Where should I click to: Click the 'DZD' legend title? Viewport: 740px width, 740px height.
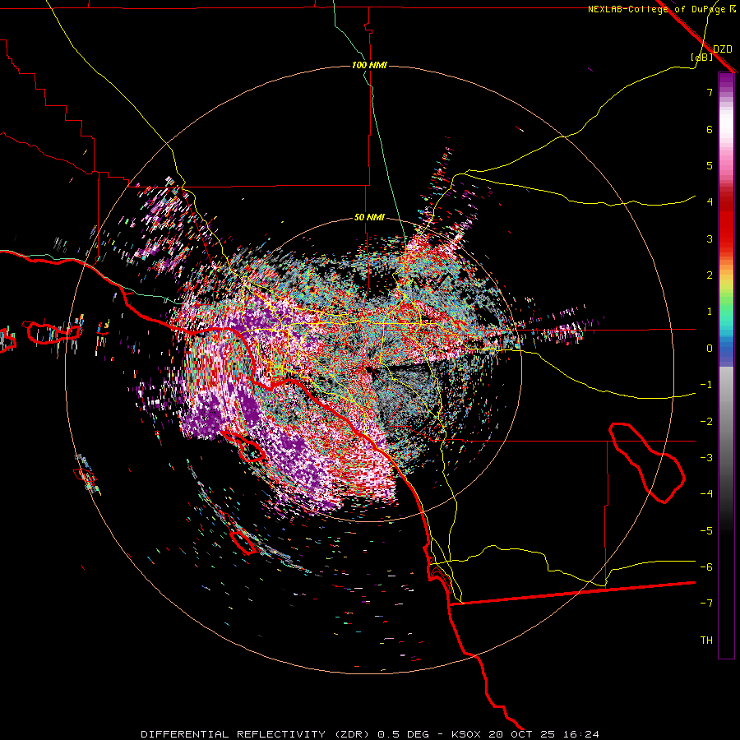point(723,49)
